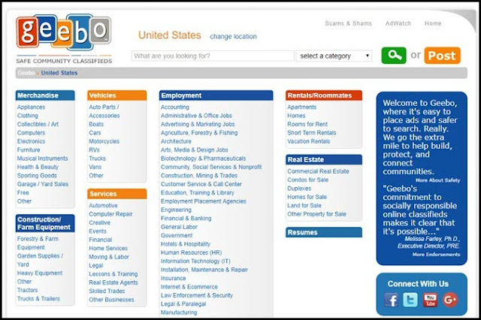Image resolution: width=481 pixels, height=320 pixels.
Task: Open Customer Service & Call Center
Action: (x=201, y=184)
